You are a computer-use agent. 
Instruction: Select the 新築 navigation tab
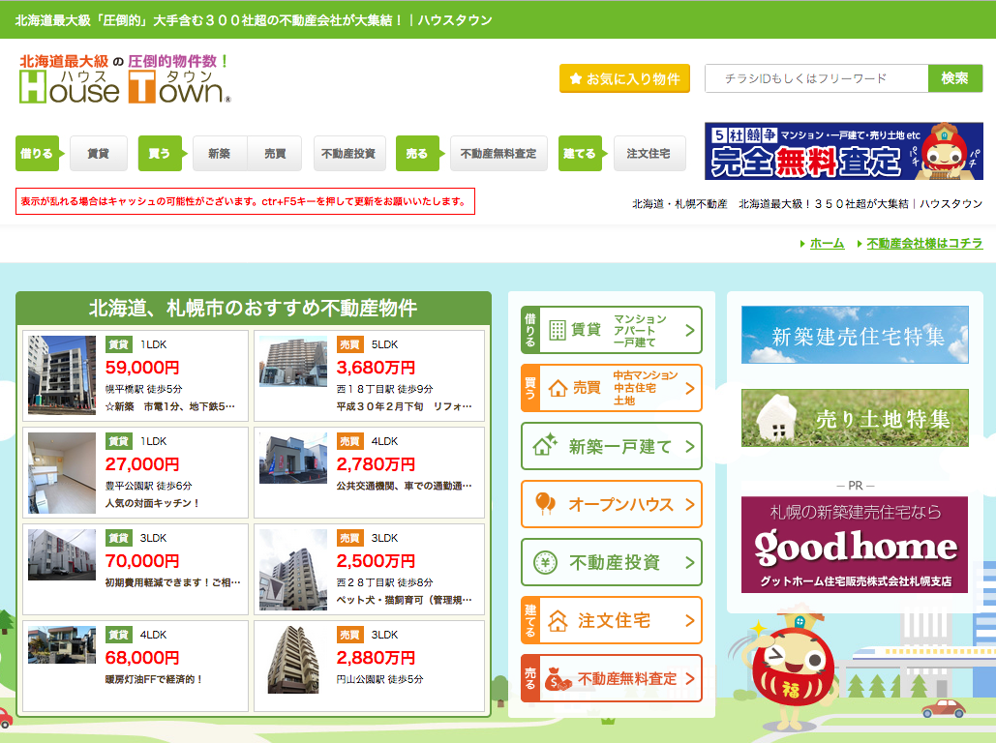coord(220,154)
